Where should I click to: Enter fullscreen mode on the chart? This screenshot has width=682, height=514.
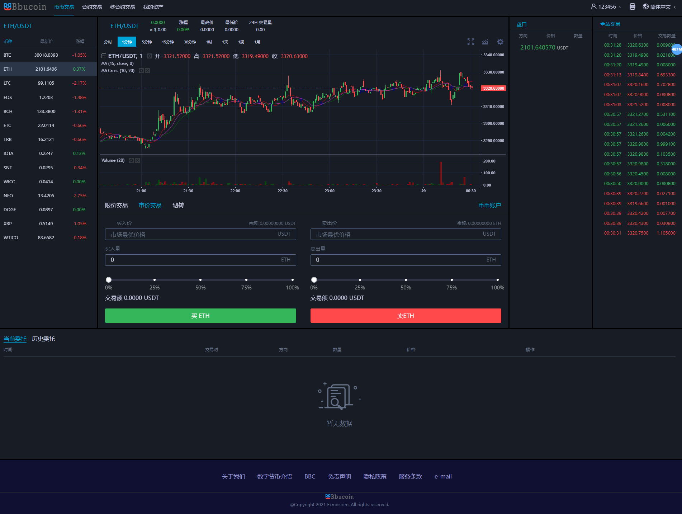point(470,42)
